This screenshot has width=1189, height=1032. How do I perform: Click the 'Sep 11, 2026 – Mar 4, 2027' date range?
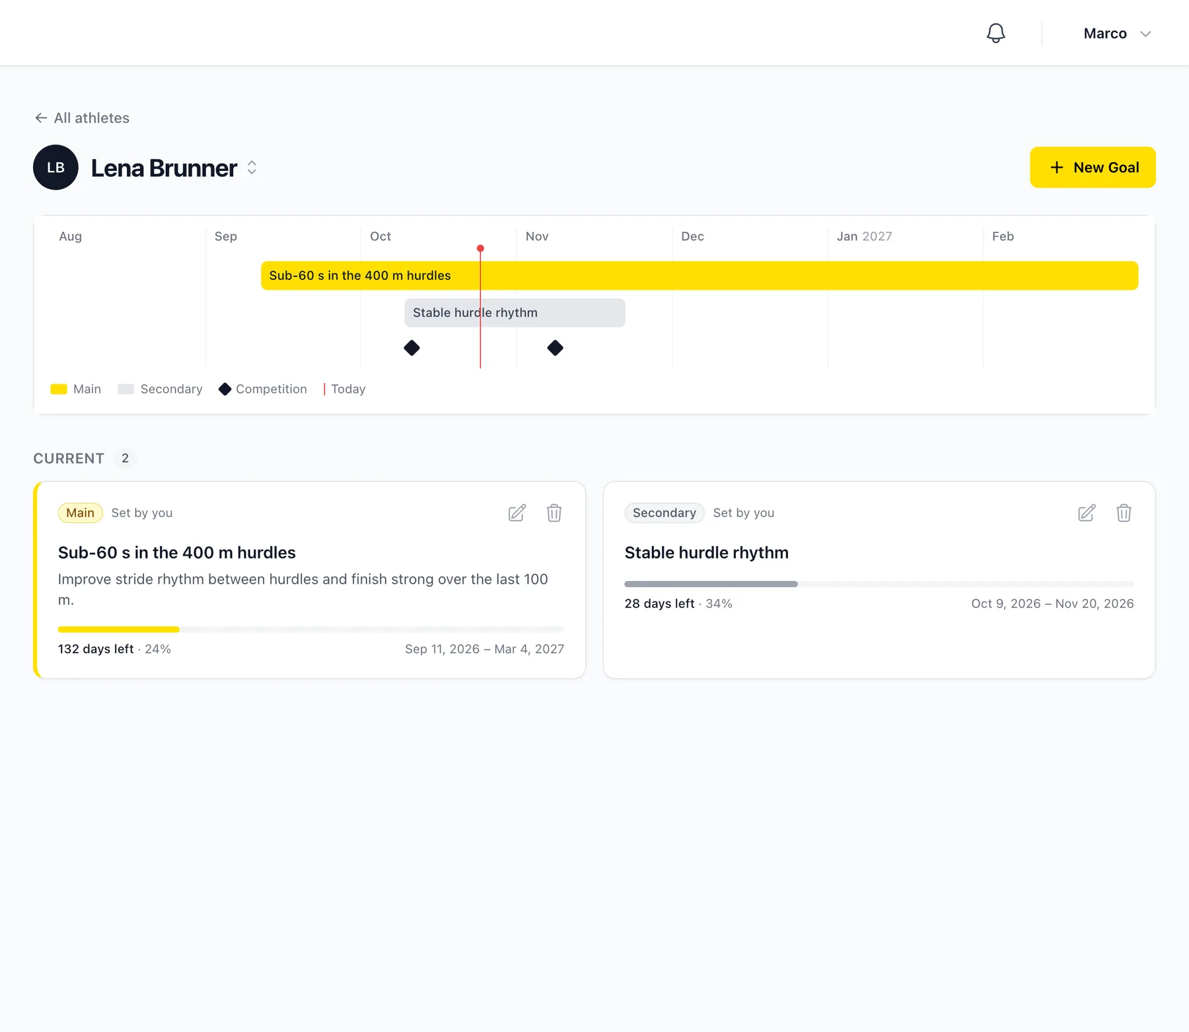(x=485, y=649)
